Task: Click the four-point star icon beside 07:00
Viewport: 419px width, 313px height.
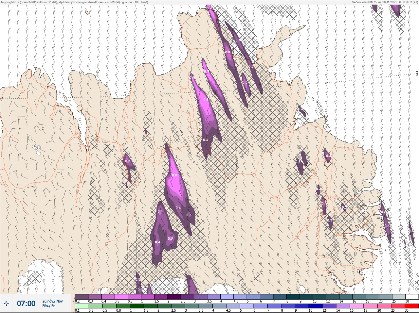Action: pyautogui.click(x=6, y=304)
